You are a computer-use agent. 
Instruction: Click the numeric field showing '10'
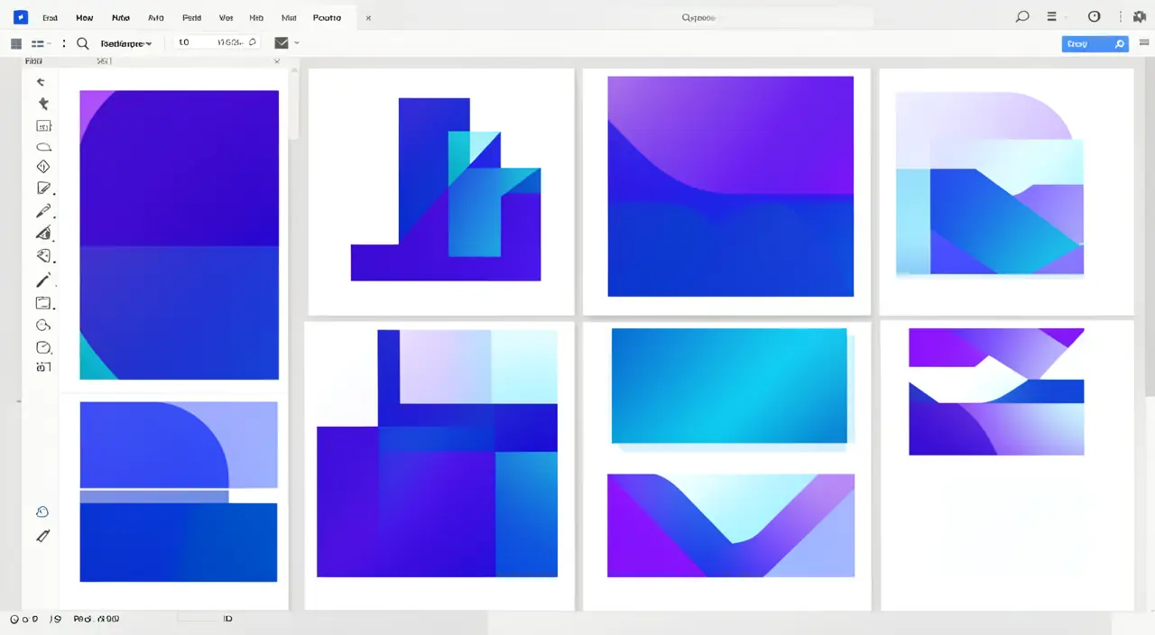click(218, 42)
